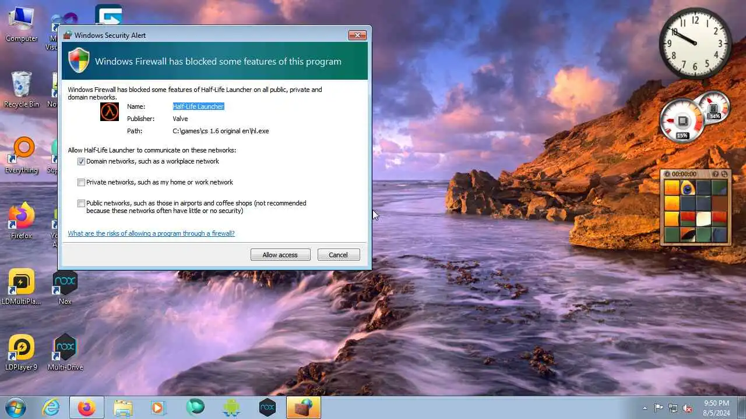Launch Firefox from the desktop shortcut
Image resolution: width=746 pixels, height=419 pixels.
pyautogui.click(x=22, y=221)
